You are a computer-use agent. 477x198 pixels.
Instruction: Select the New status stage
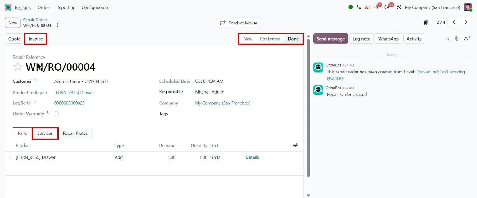pyautogui.click(x=248, y=39)
